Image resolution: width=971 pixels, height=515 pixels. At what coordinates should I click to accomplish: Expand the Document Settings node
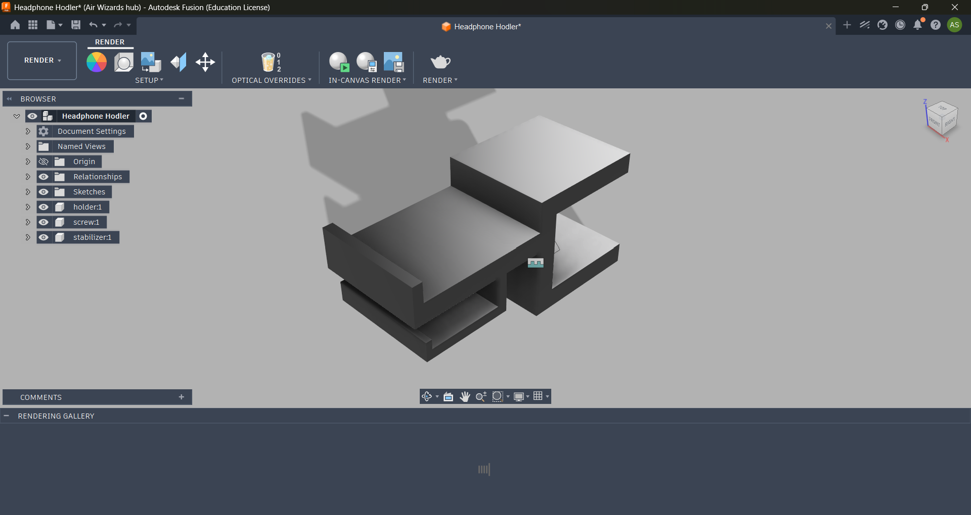(28, 131)
